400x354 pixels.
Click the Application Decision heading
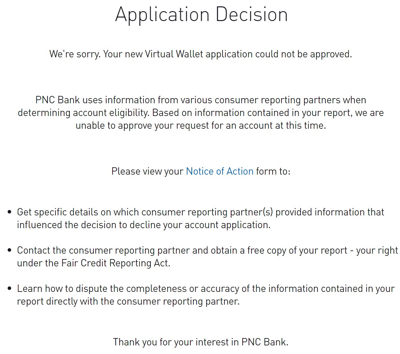tap(201, 15)
